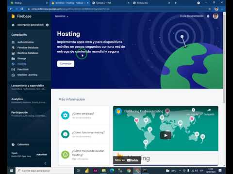Open Authentication in the sidebar
This screenshot has height=174, width=233.
(x=26, y=42)
